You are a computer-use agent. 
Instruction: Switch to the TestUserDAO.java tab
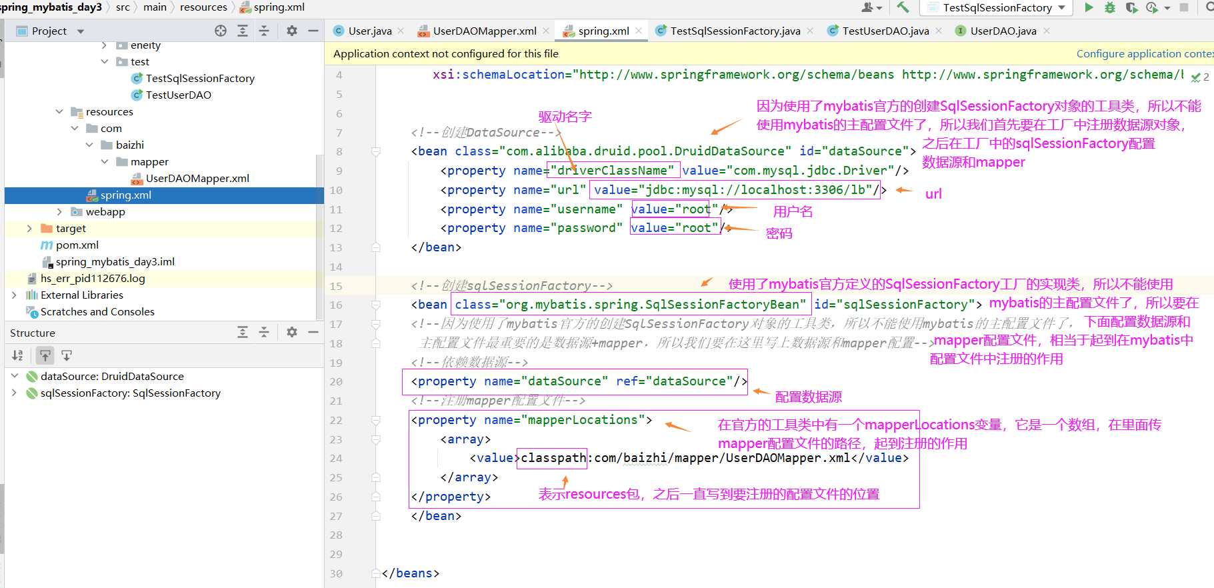click(x=885, y=31)
